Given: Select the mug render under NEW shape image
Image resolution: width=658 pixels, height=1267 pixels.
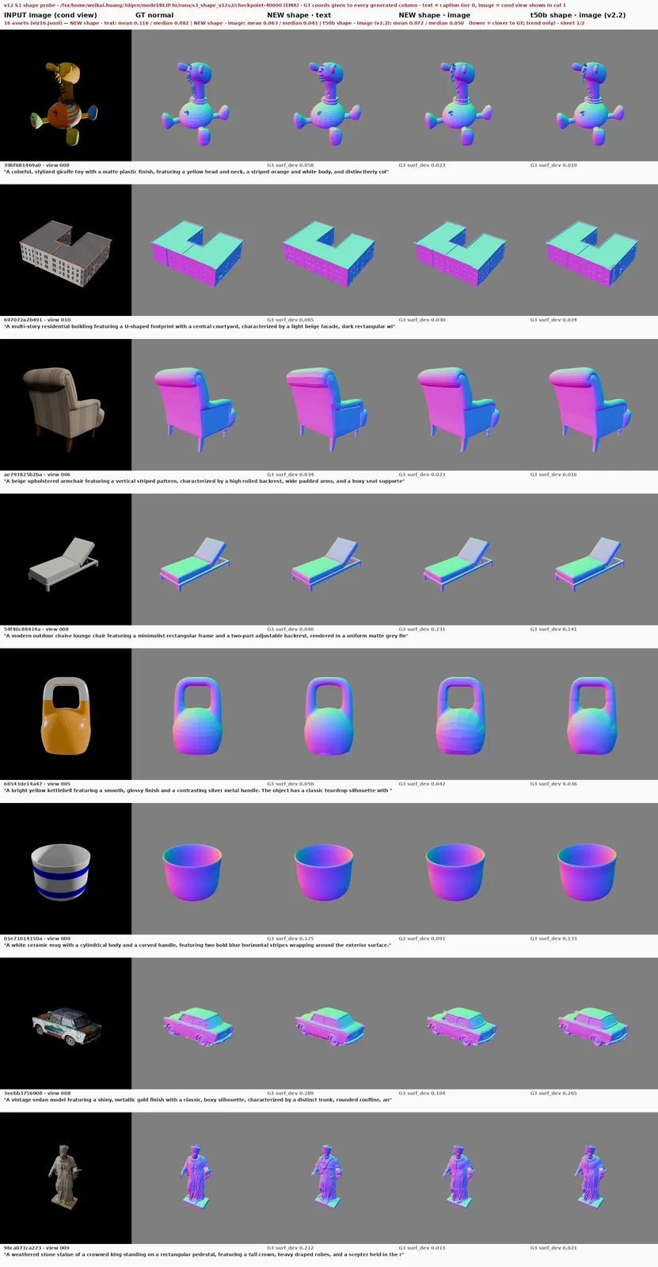Looking at the screenshot, I should pyautogui.click(x=460, y=869).
